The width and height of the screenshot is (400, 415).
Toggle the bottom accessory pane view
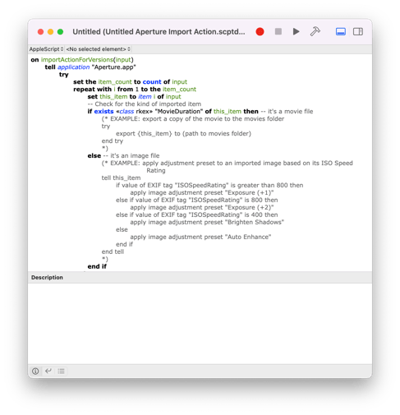click(x=341, y=32)
